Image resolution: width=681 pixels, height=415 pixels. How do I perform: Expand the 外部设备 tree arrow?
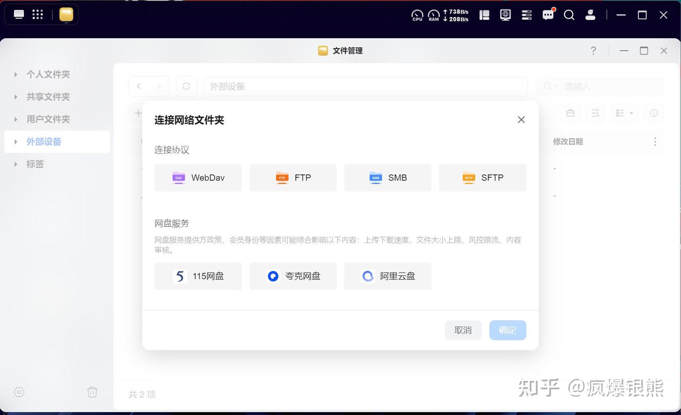pyautogui.click(x=16, y=142)
